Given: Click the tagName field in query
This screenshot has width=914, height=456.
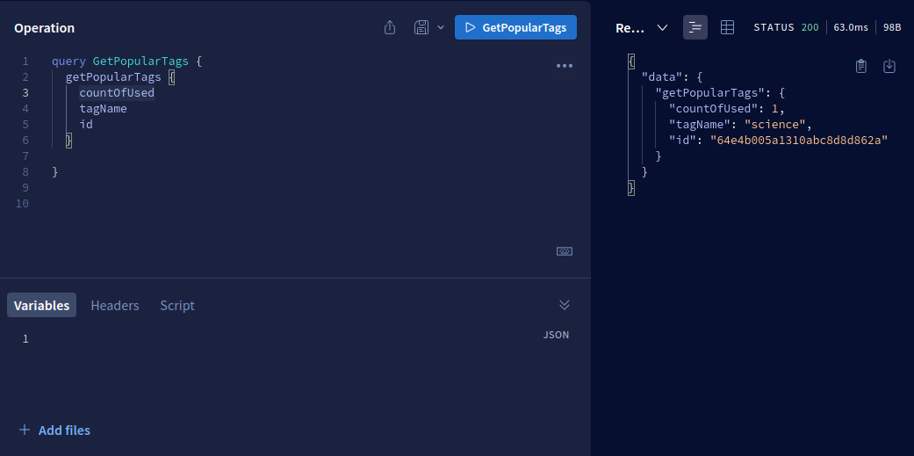Looking at the screenshot, I should [104, 108].
